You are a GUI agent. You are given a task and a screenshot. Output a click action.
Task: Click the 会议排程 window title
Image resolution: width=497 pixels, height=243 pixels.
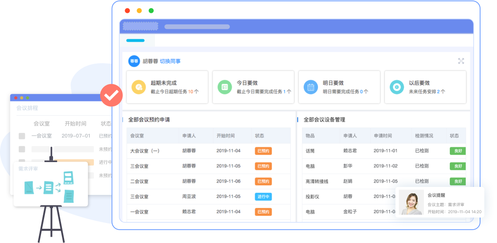click(27, 108)
